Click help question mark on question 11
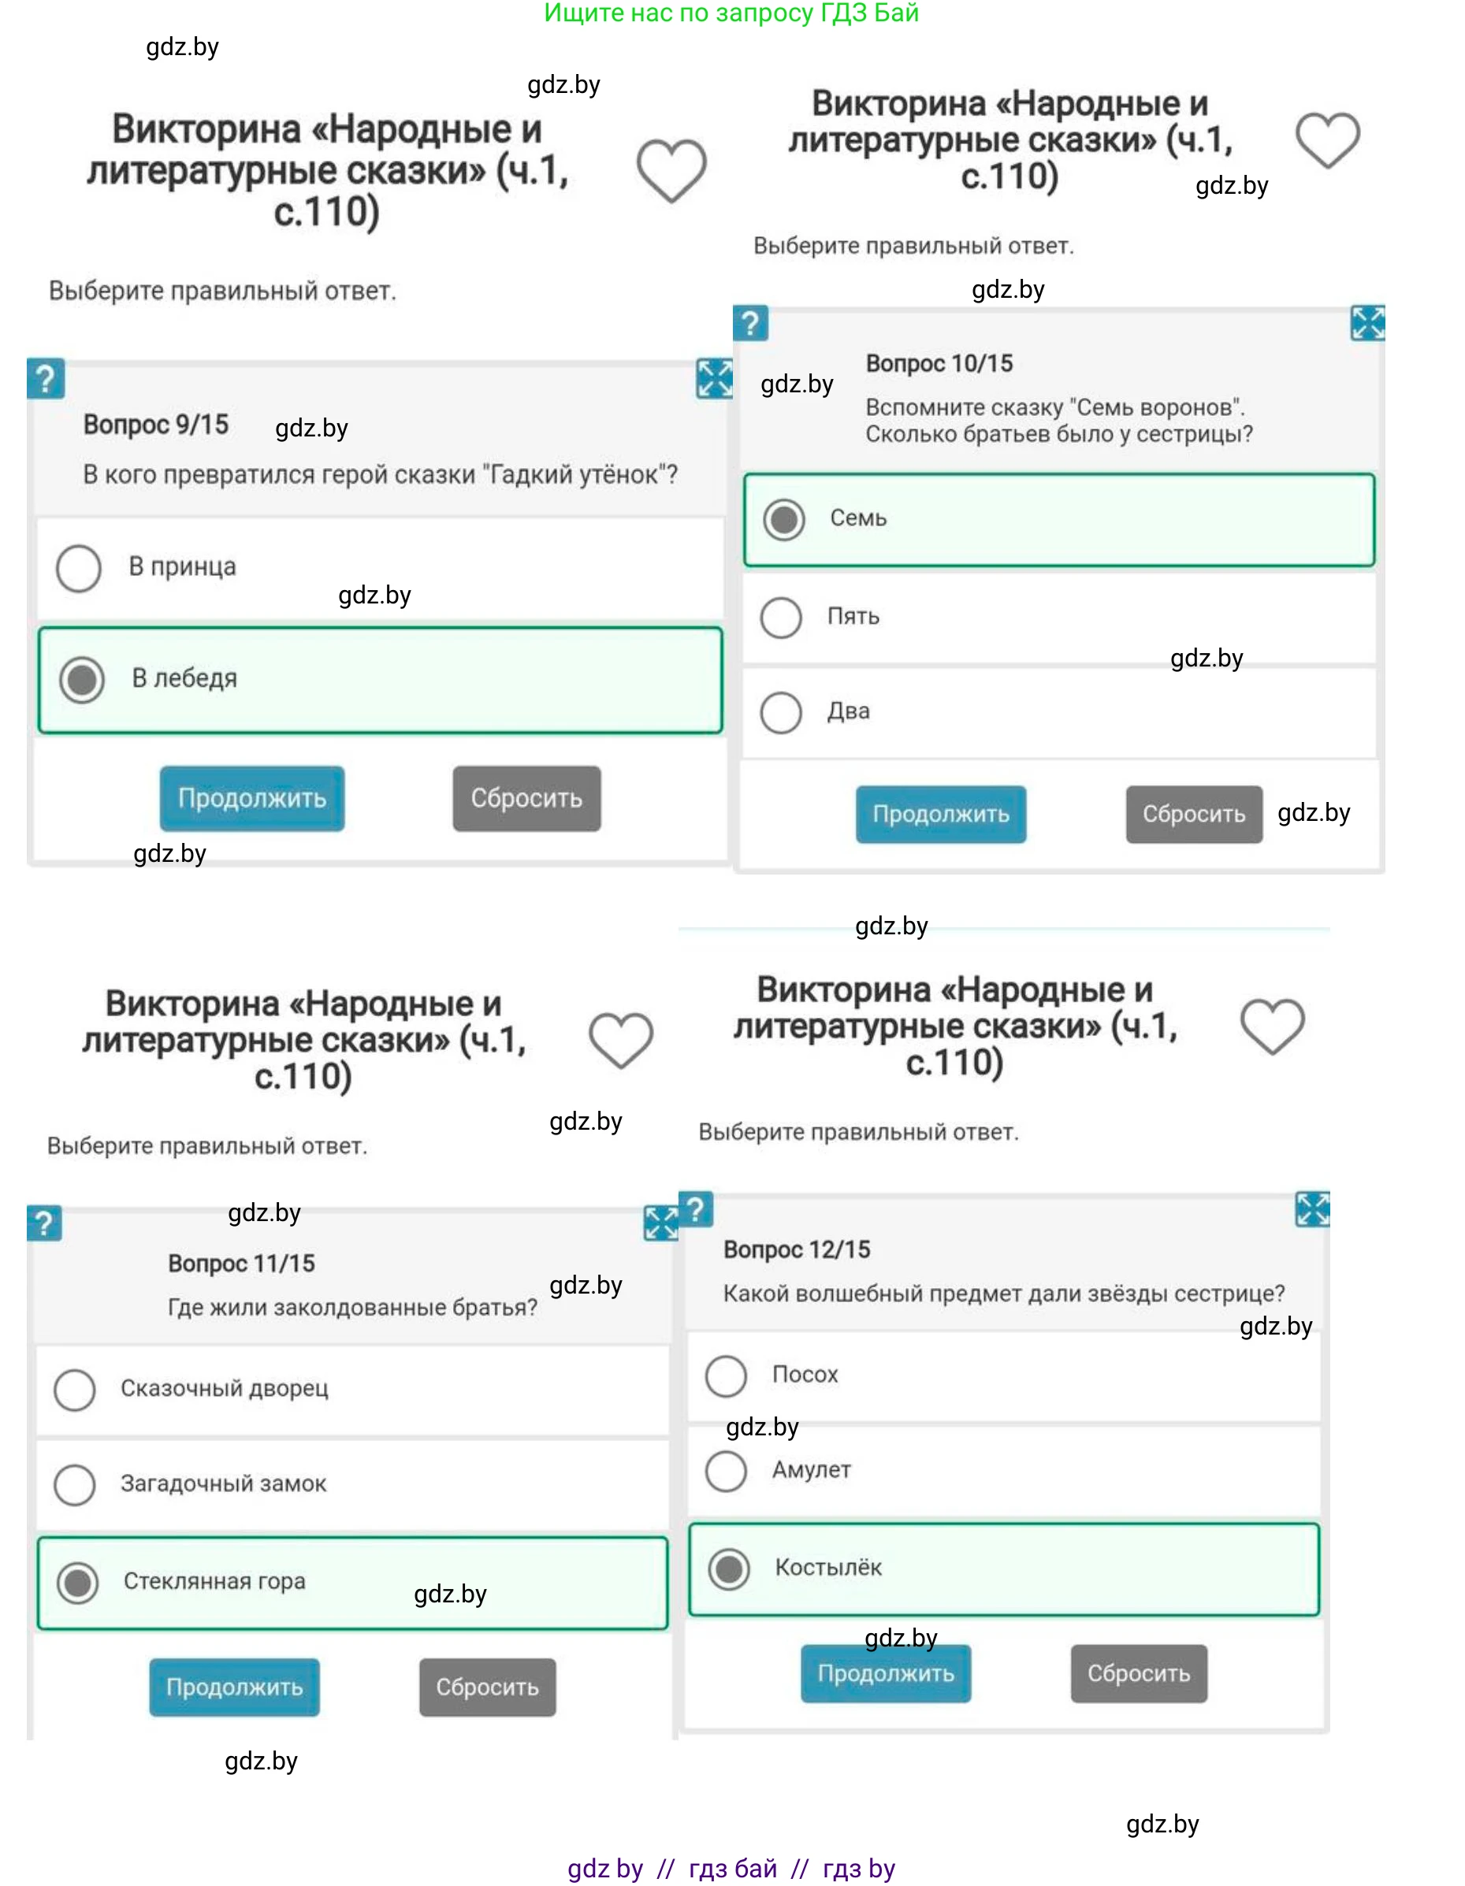The width and height of the screenshot is (1465, 1886). (x=44, y=1223)
